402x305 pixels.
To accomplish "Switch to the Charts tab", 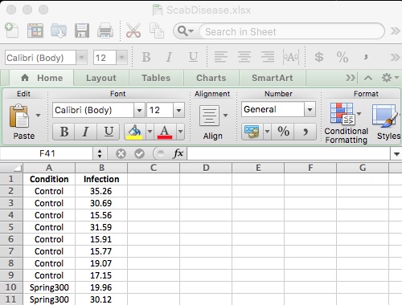I will tap(211, 78).
